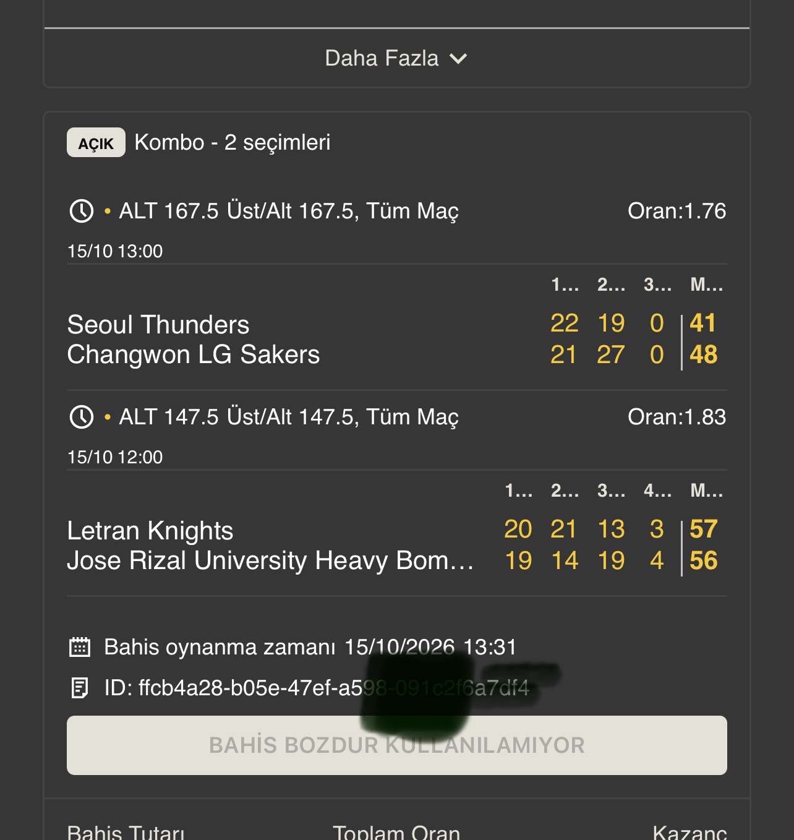Expand the Daha Fazla section

point(396,58)
